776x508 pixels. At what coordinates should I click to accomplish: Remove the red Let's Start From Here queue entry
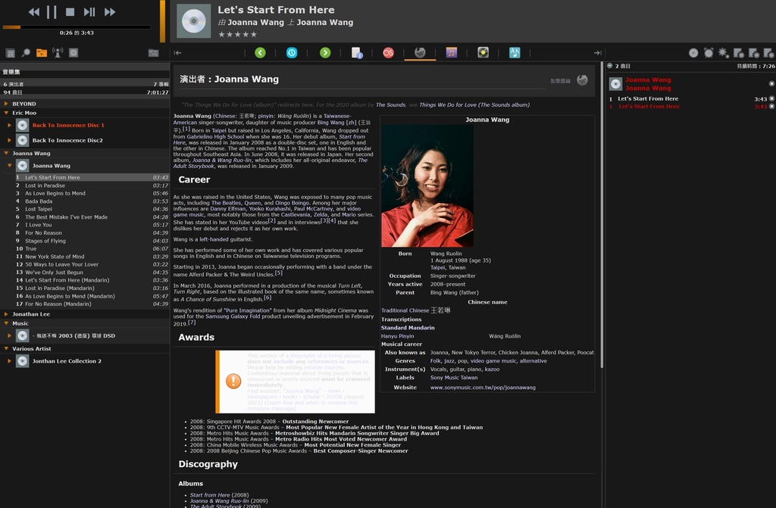click(771, 106)
